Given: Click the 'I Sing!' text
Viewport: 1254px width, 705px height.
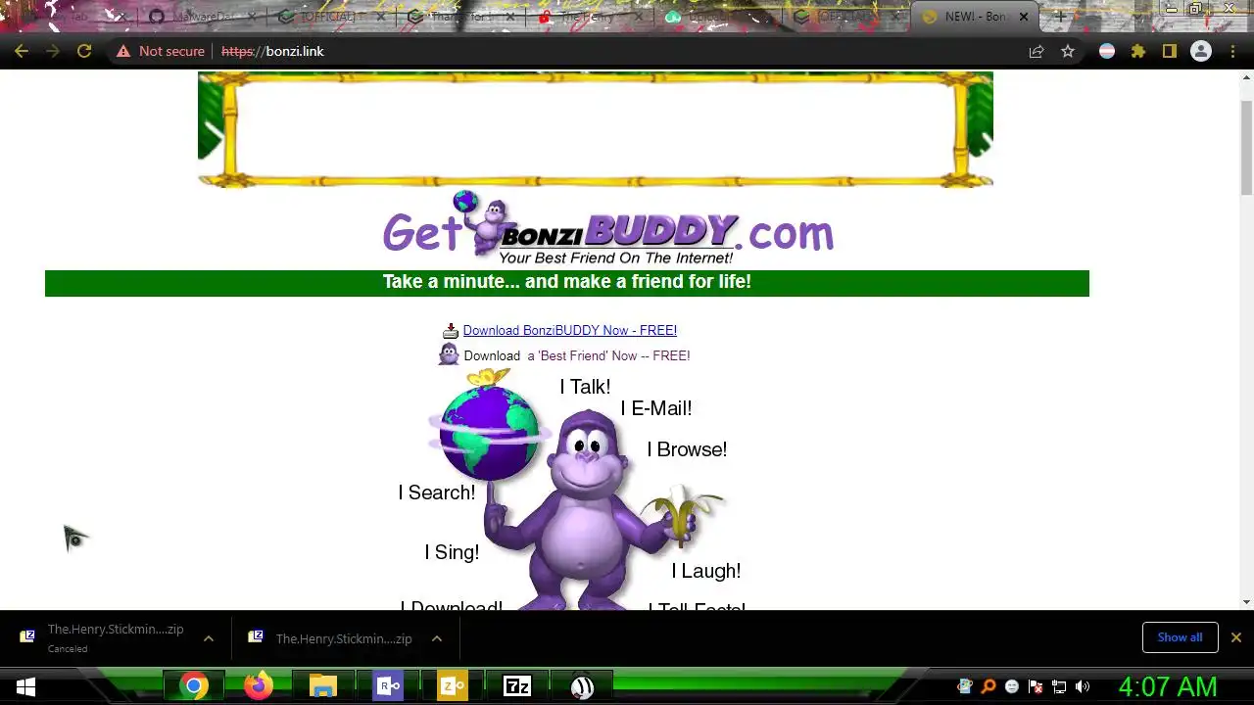Looking at the screenshot, I should point(452,552).
